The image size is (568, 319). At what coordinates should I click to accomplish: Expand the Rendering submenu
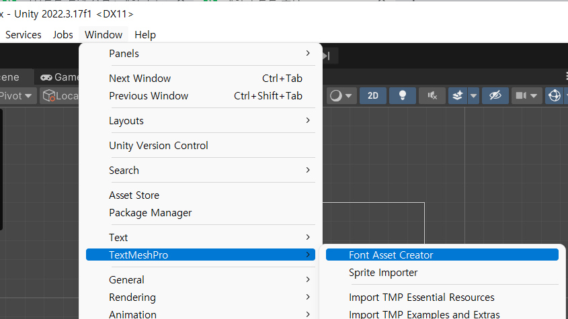pyautogui.click(x=200, y=298)
